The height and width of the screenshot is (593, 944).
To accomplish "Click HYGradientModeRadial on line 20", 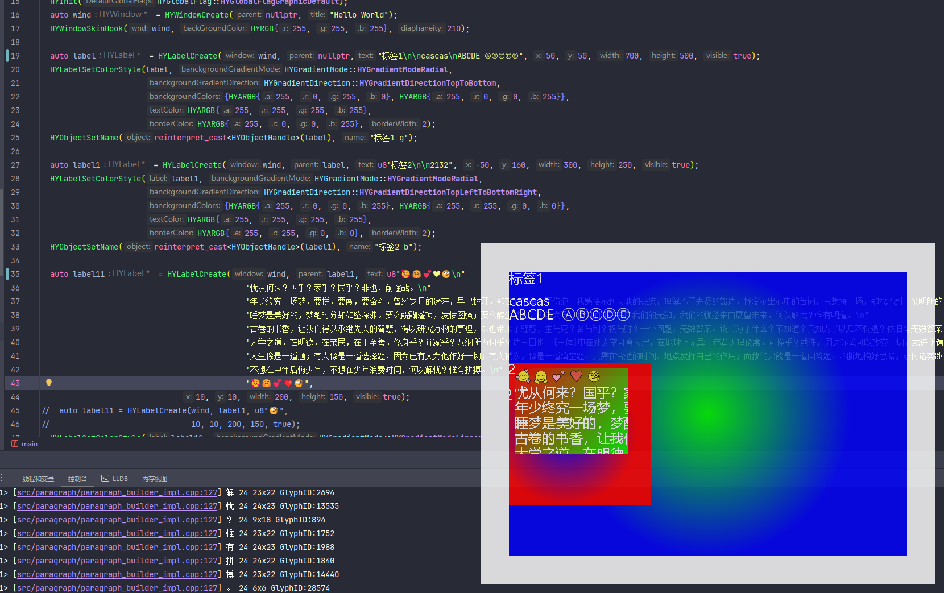I will click(403, 69).
